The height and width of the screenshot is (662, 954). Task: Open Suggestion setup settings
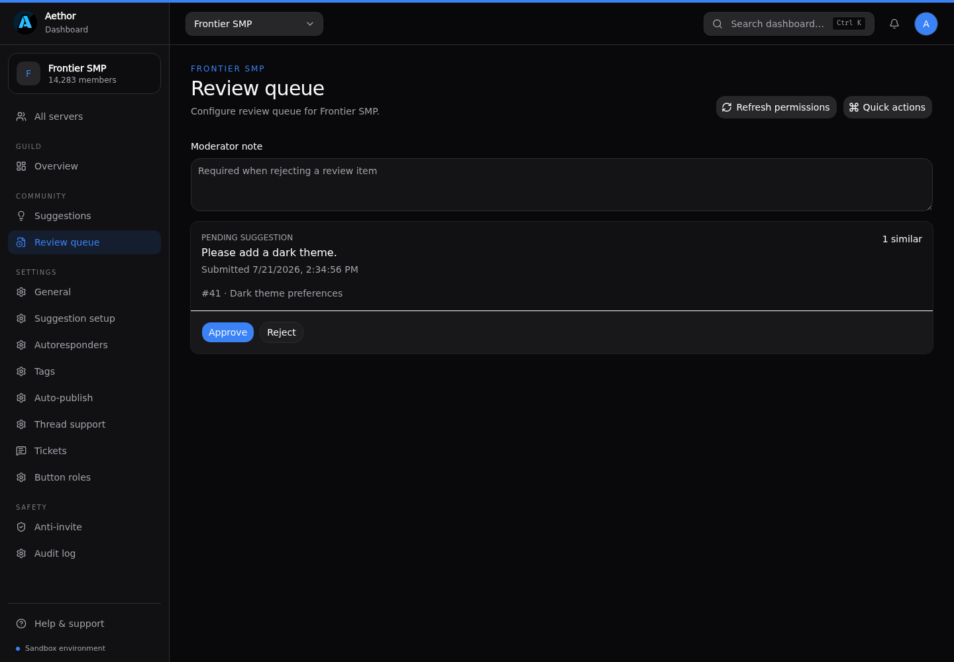tap(84, 318)
